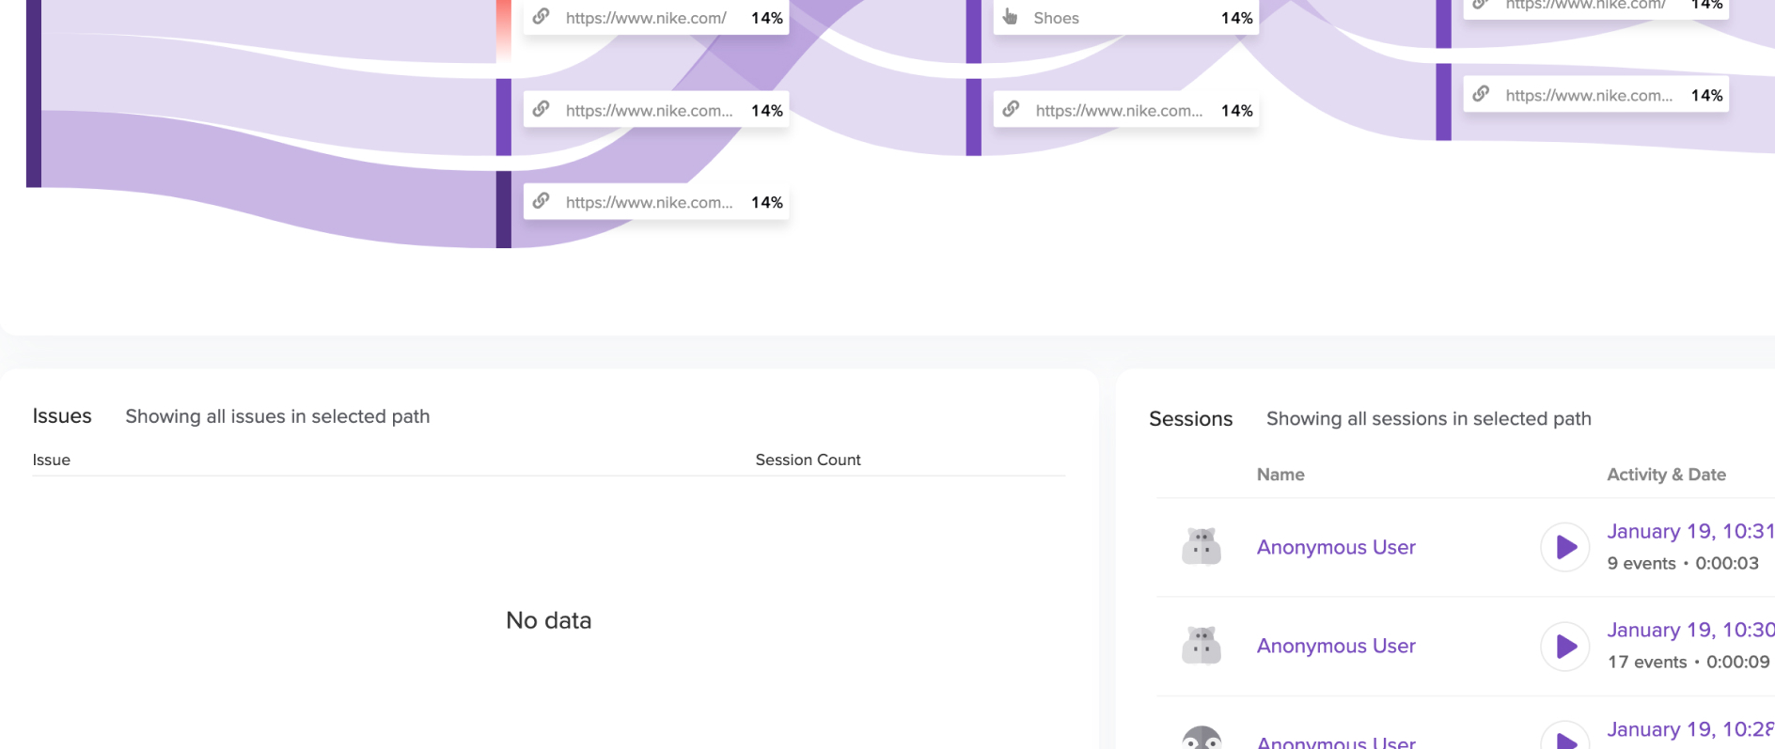Select the Shoes node label in the path

click(1056, 18)
